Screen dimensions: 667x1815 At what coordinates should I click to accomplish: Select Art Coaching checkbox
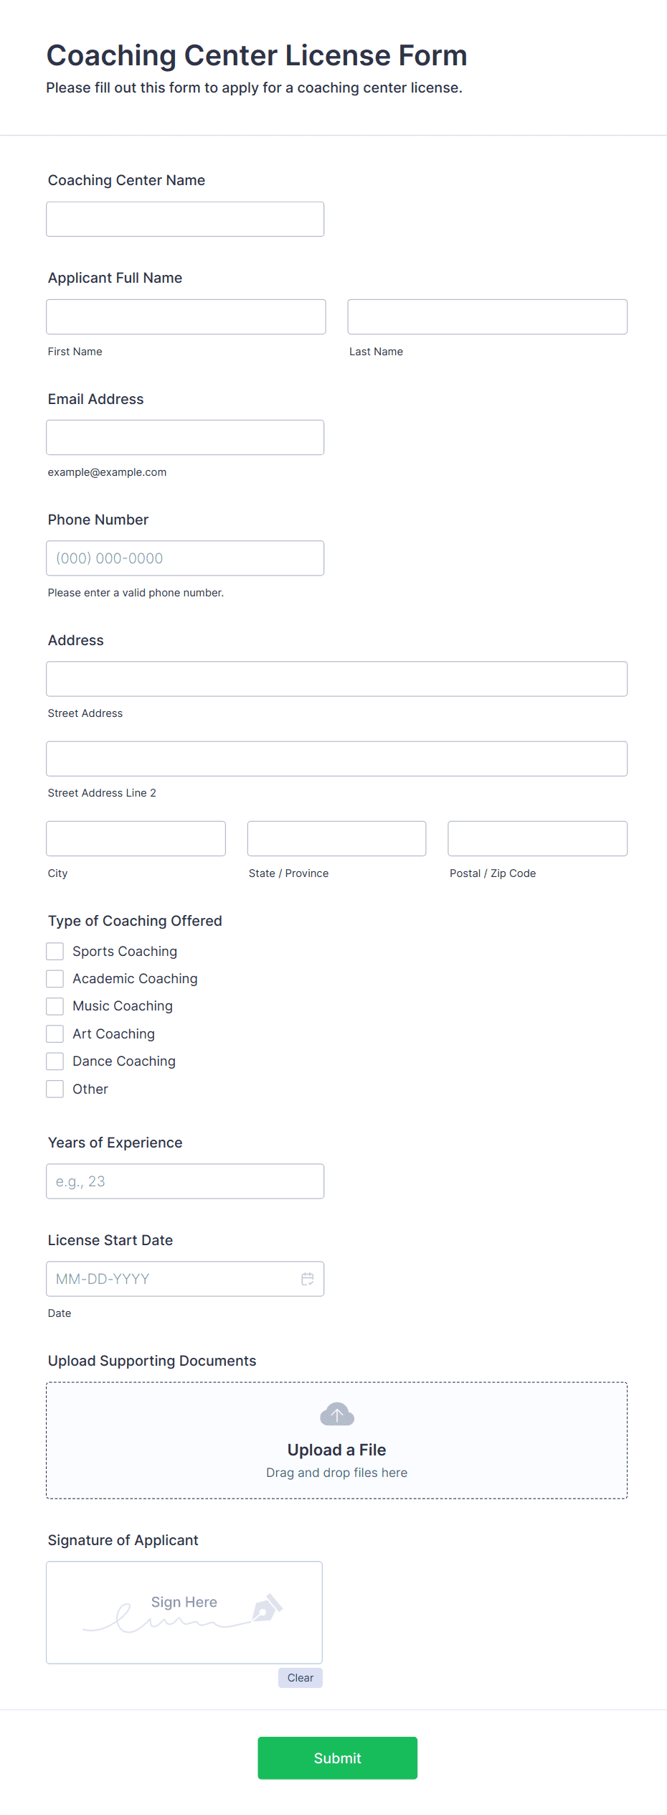click(x=55, y=1033)
